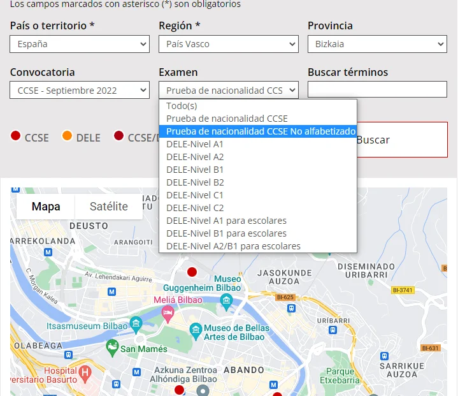
Task: Click the JASOKUNDE AUZOA label
Action: point(285,277)
